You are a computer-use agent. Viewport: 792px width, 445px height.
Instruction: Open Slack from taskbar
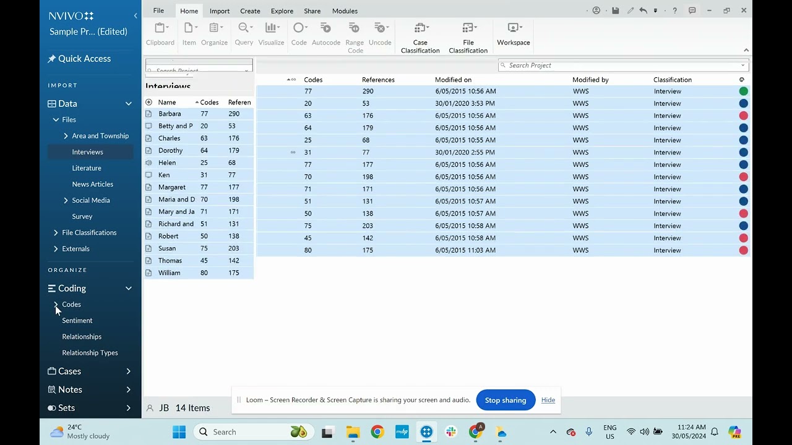[451, 432]
